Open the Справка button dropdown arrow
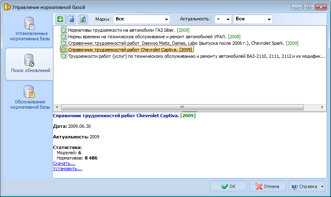Screen dimensions: 331x197 (322, 186)
